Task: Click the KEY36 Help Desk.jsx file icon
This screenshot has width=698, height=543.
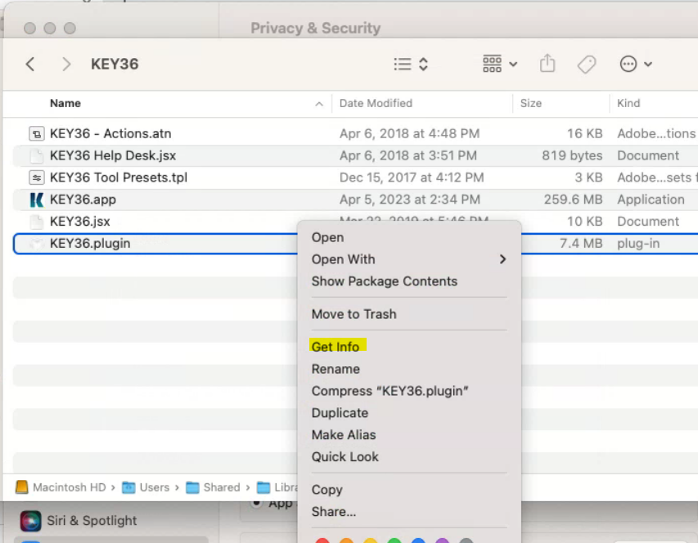Action: [x=37, y=155]
